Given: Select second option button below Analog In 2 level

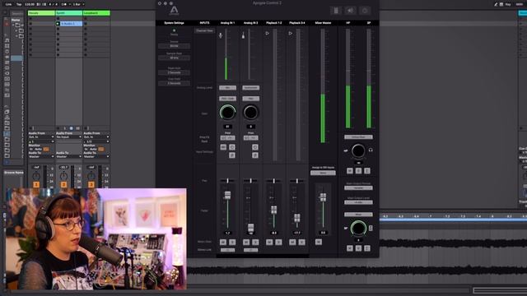Looking at the screenshot, I should point(250,99).
